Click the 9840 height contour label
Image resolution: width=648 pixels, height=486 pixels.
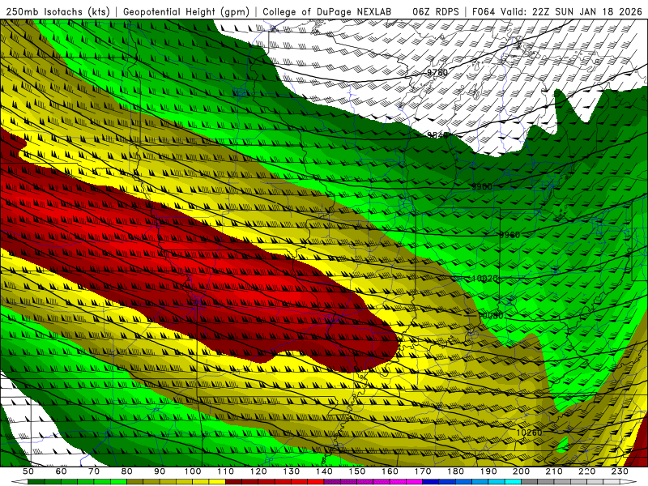click(437, 134)
